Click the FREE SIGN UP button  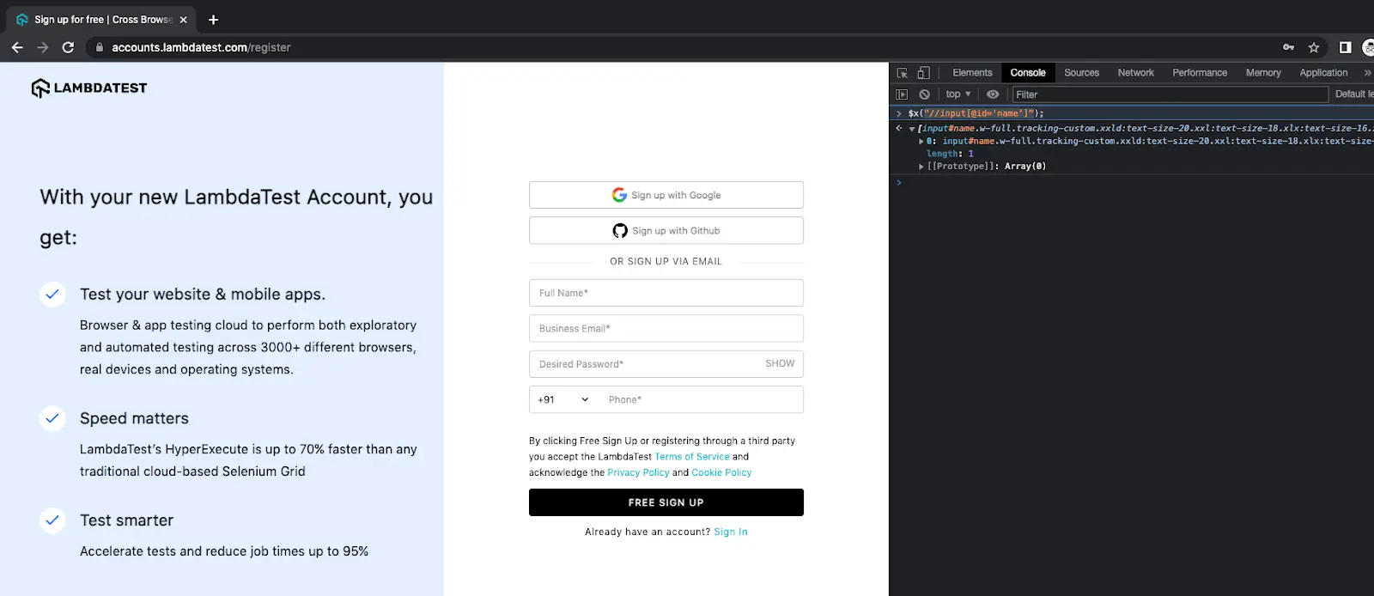coord(666,502)
